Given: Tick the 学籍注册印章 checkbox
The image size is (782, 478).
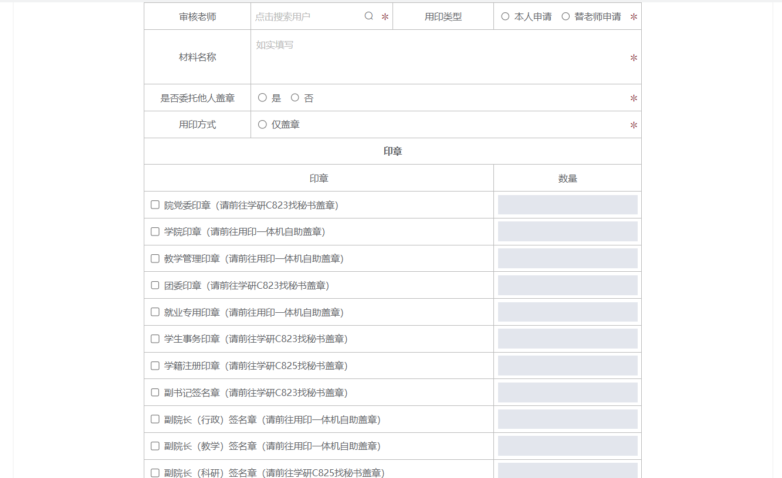Looking at the screenshot, I should point(155,366).
